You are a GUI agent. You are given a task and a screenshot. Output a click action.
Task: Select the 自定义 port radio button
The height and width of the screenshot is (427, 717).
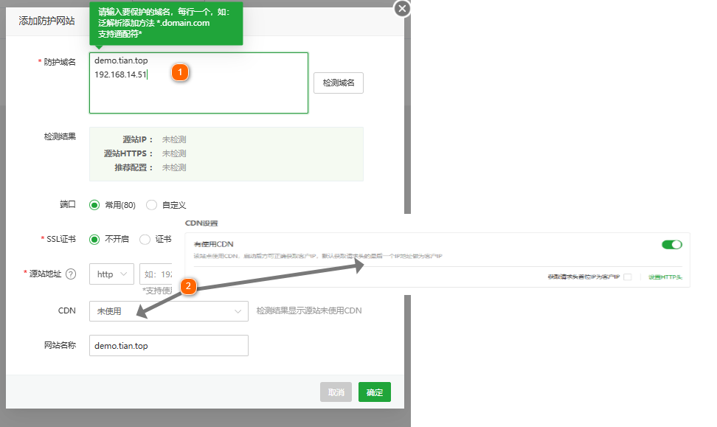[150, 204]
